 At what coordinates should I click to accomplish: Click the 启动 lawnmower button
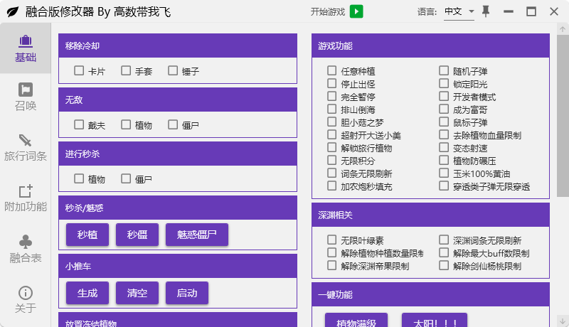(x=187, y=293)
